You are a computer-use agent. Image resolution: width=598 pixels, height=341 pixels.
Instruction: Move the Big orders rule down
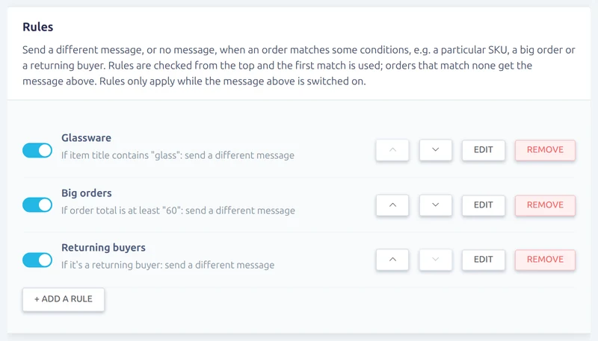click(436, 205)
